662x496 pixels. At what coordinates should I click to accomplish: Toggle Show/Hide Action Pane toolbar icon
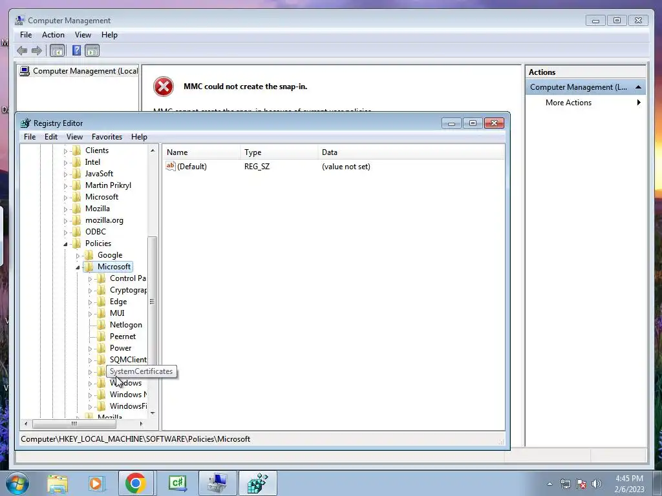(92, 51)
